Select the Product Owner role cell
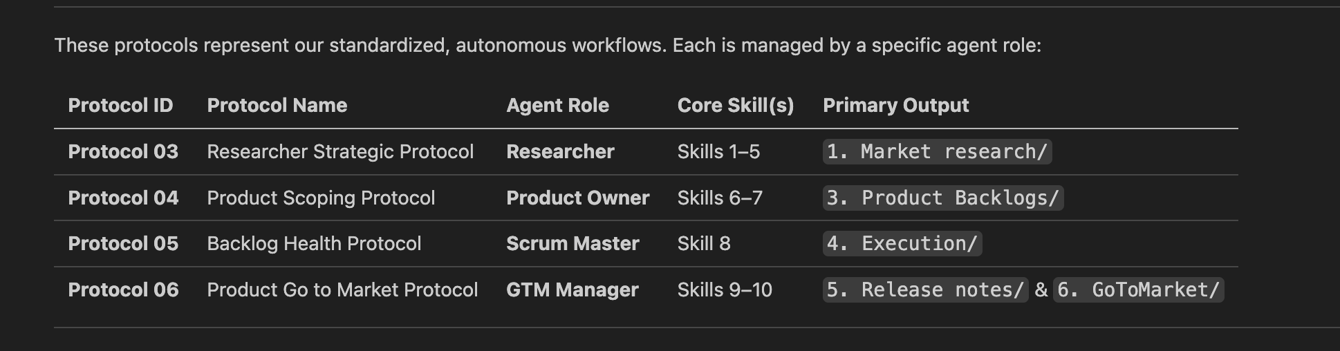 [x=577, y=198]
